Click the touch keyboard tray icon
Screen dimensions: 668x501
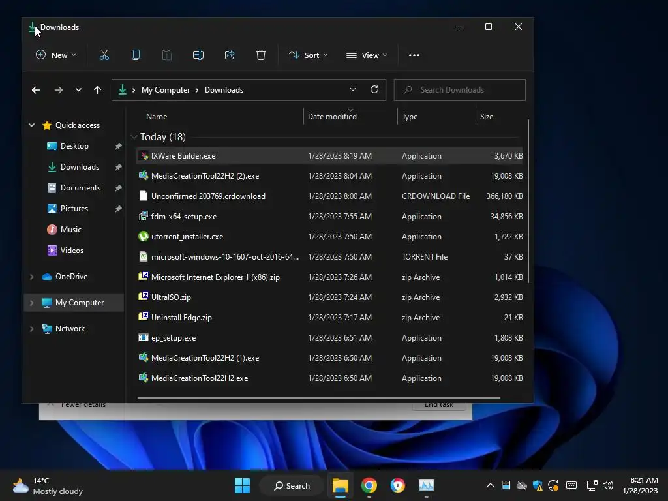571,485
